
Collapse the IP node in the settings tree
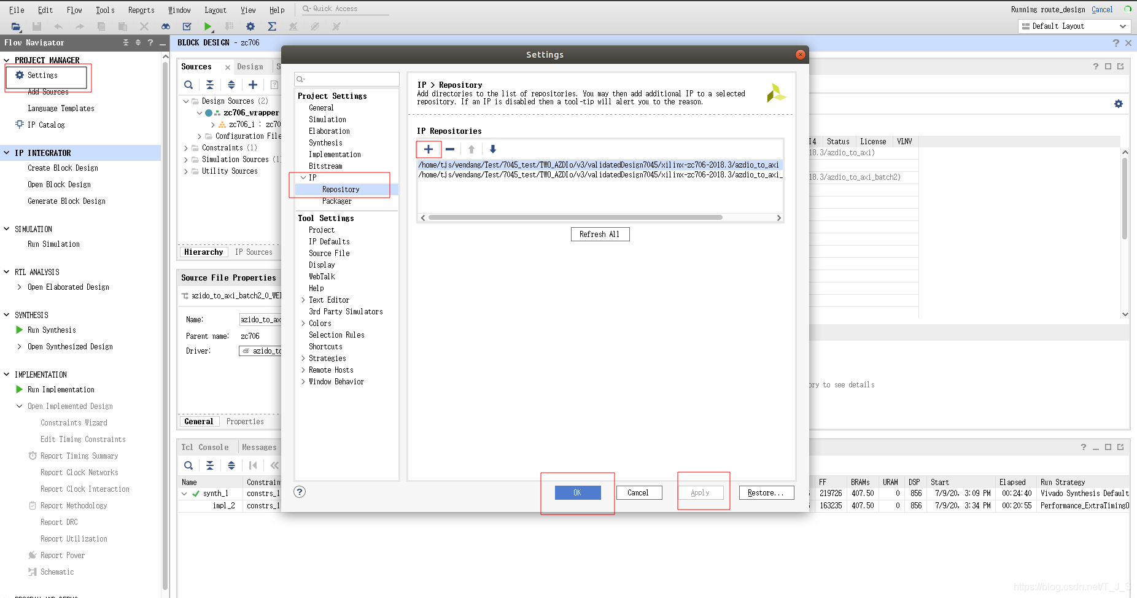click(303, 177)
